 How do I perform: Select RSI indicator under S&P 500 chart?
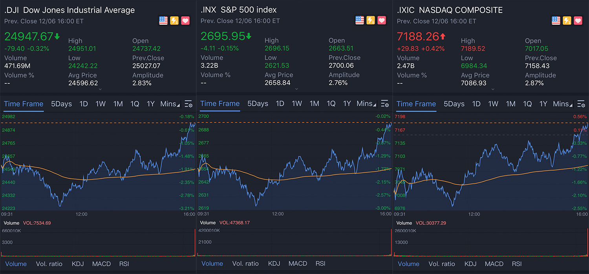pos(320,263)
